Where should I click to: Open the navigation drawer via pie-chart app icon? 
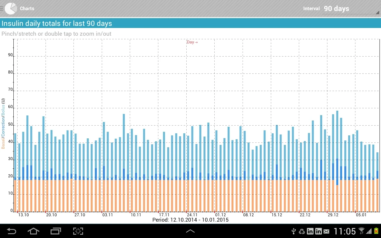(10, 9)
